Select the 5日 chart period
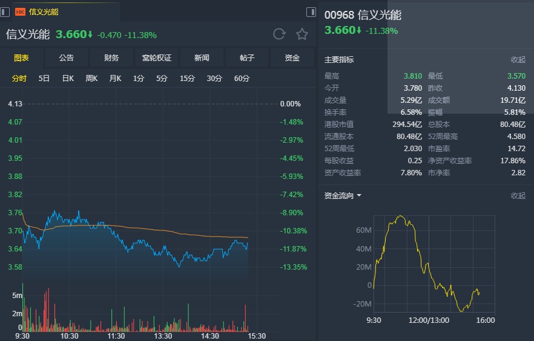 pos(44,79)
